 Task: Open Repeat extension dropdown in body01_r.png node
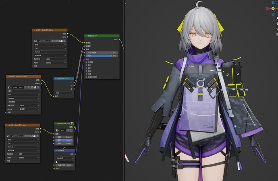coord(24,98)
